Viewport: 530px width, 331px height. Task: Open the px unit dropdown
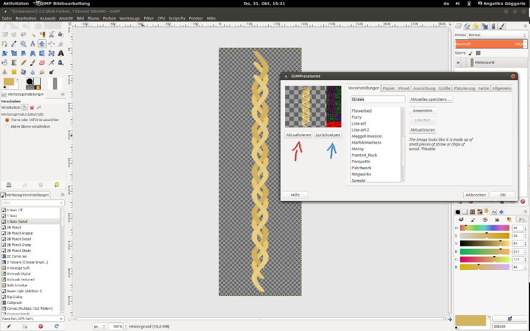click(100, 326)
